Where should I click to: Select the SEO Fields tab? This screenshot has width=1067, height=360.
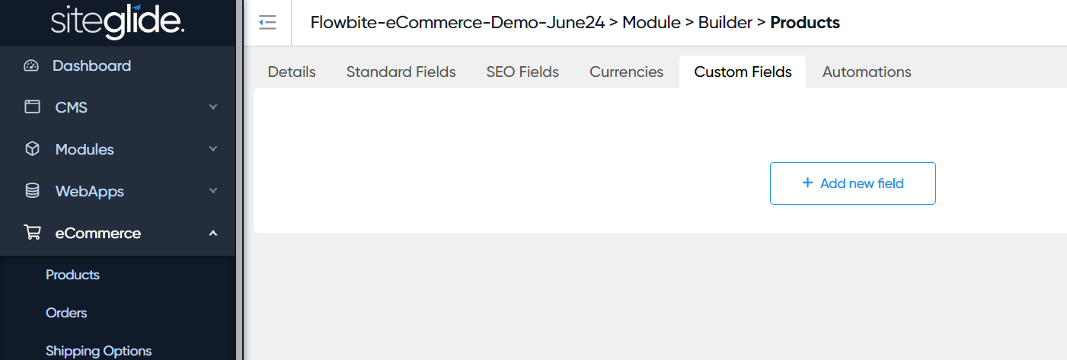click(522, 72)
